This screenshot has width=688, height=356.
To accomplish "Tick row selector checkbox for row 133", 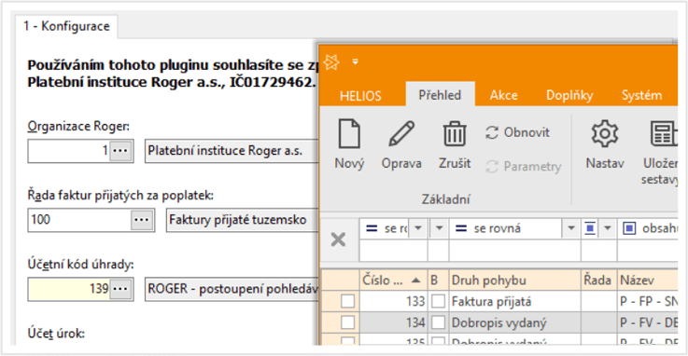I will coord(347,301).
